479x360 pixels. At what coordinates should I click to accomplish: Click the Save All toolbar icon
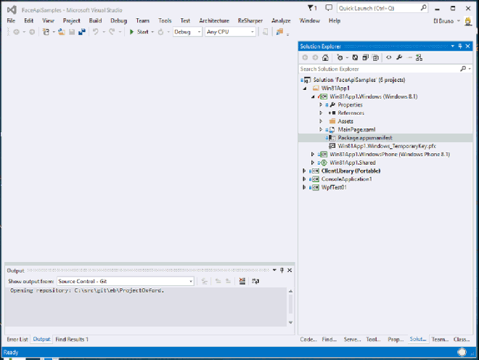tap(81, 32)
